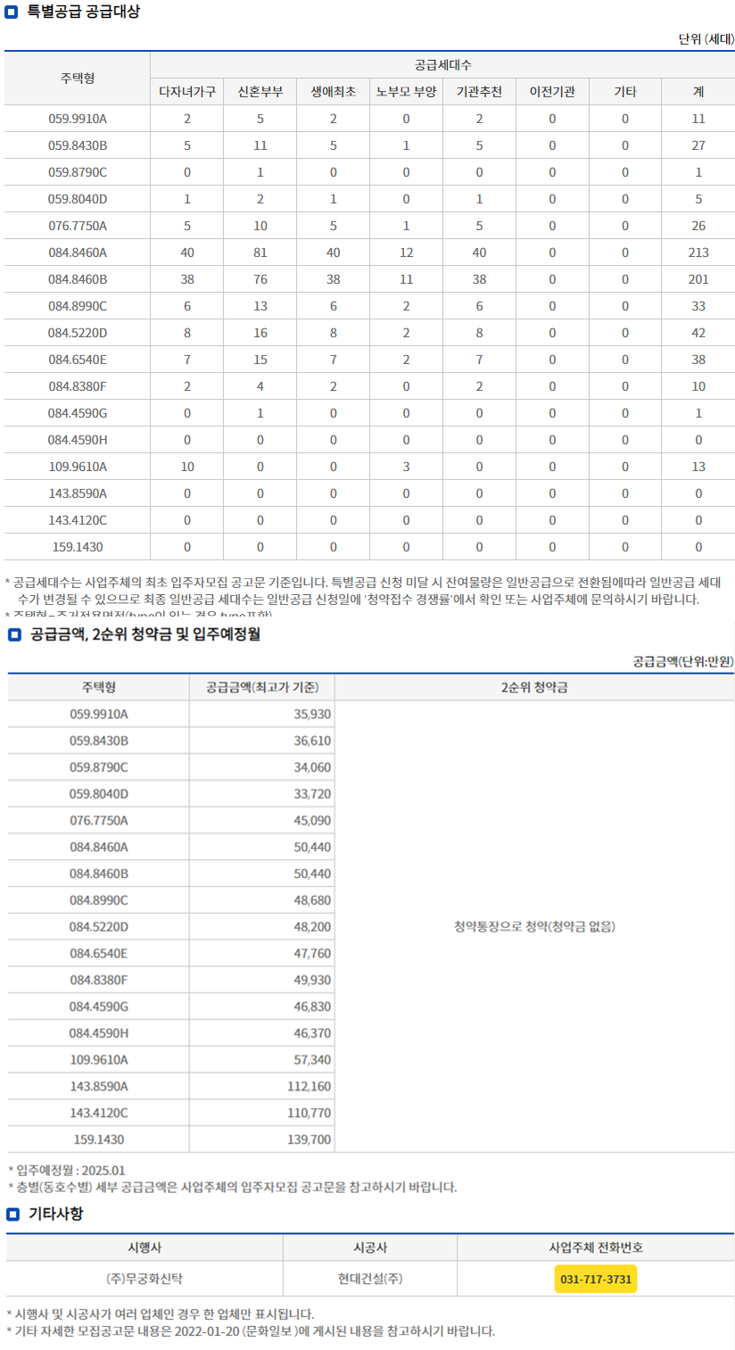This screenshot has height=1350, width=735.
Task: Select the 입주예정월 : 2025.01 note
Action: pyautogui.click(x=67, y=1171)
